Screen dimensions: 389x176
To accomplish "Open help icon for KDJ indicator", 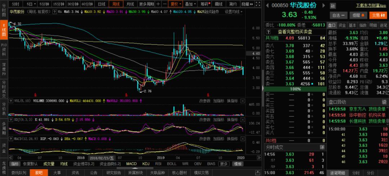I will click(x=11, y=120).
